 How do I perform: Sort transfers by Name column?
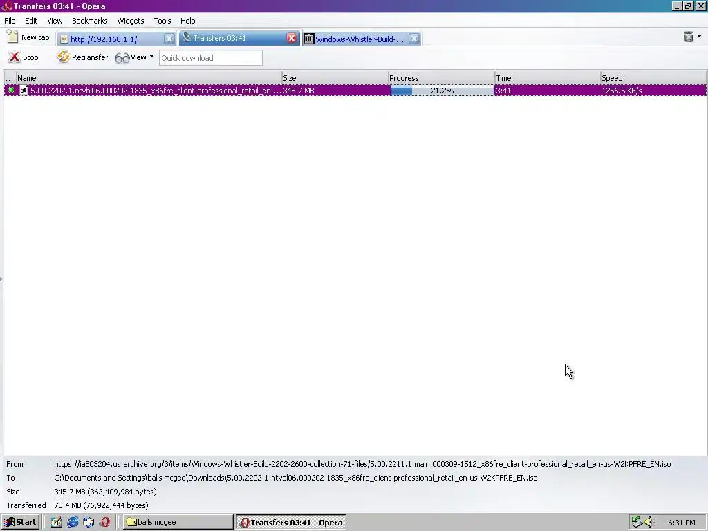pyautogui.click(x=149, y=78)
